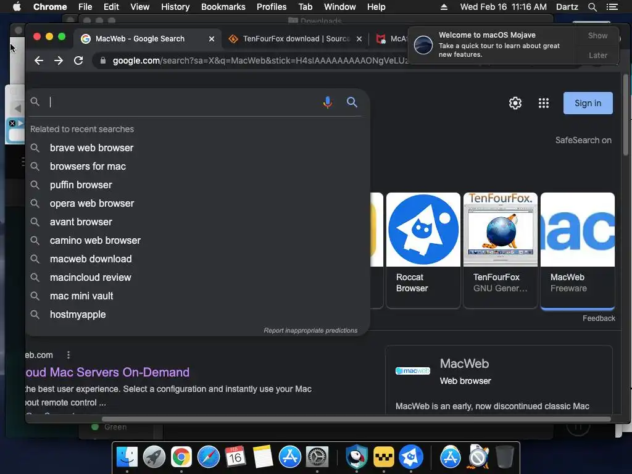This screenshot has height=474, width=632.
Task: Go forward with the browser forward arrow
Action: pos(59,60)
